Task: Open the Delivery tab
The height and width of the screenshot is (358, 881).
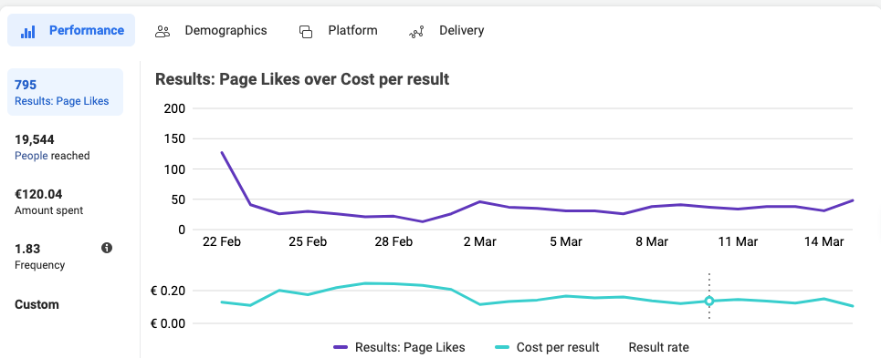Action: (446, 30)
